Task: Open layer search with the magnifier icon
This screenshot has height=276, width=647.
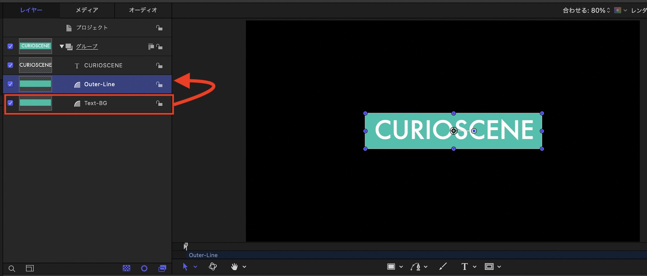Action: pyautogui.click(x=12, y=269)
